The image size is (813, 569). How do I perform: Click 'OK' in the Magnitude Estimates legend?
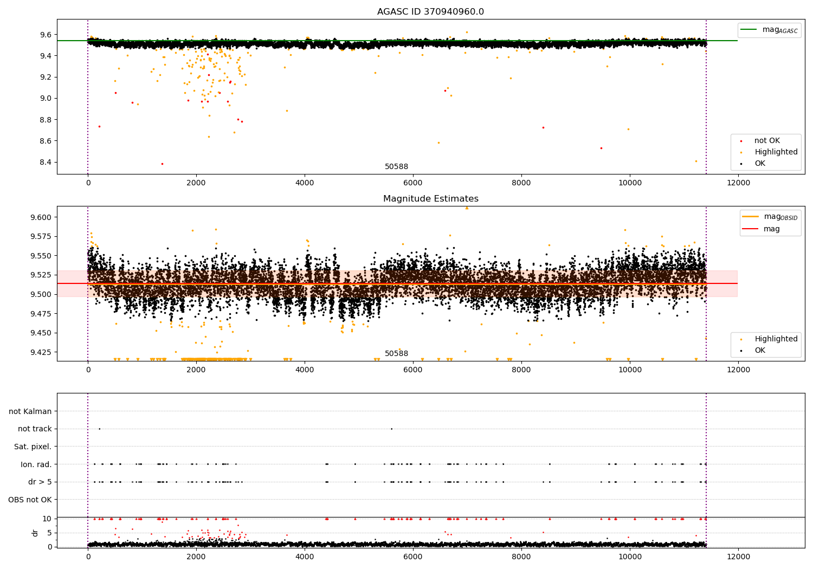[x=760, y=351]
